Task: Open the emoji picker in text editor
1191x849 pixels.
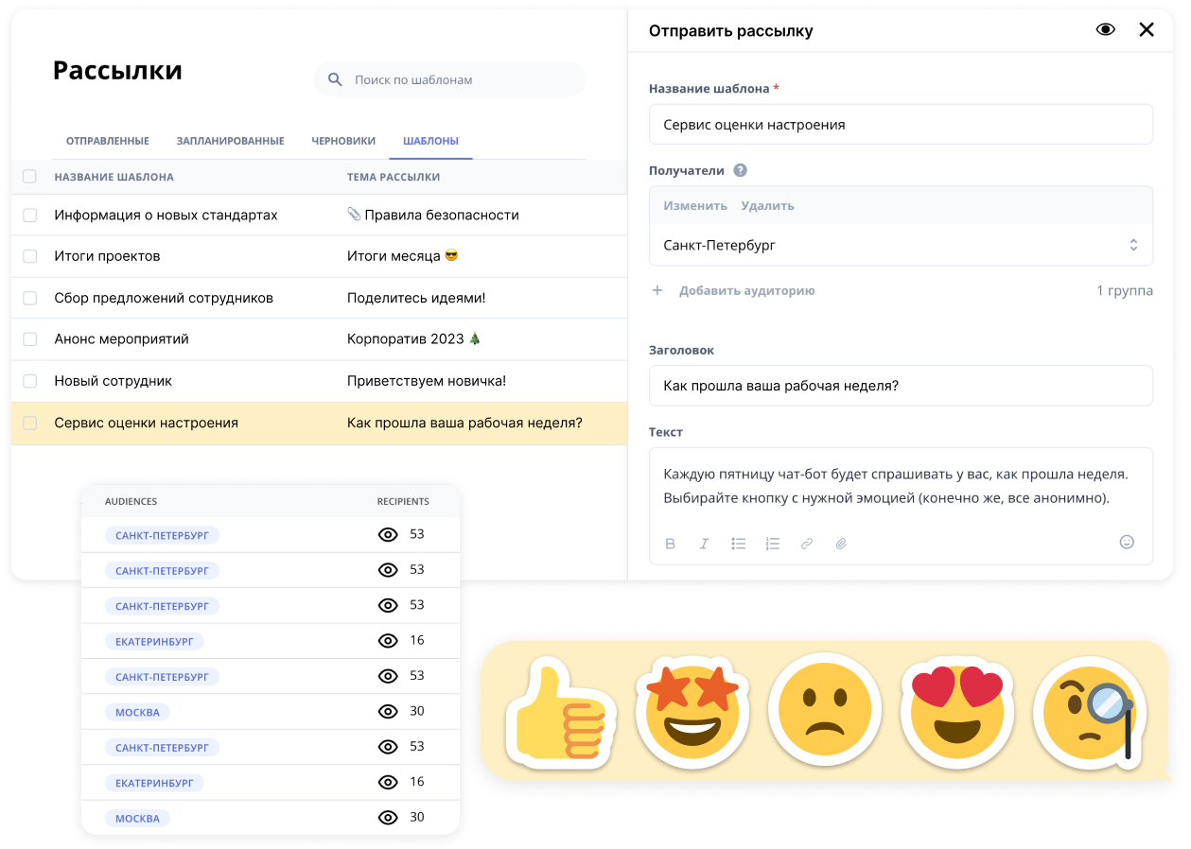Action: pyautogui.click(x=1127, y=542)
